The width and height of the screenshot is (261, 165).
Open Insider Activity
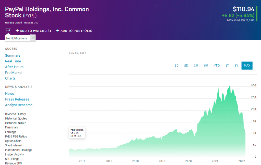pos(14,154)
